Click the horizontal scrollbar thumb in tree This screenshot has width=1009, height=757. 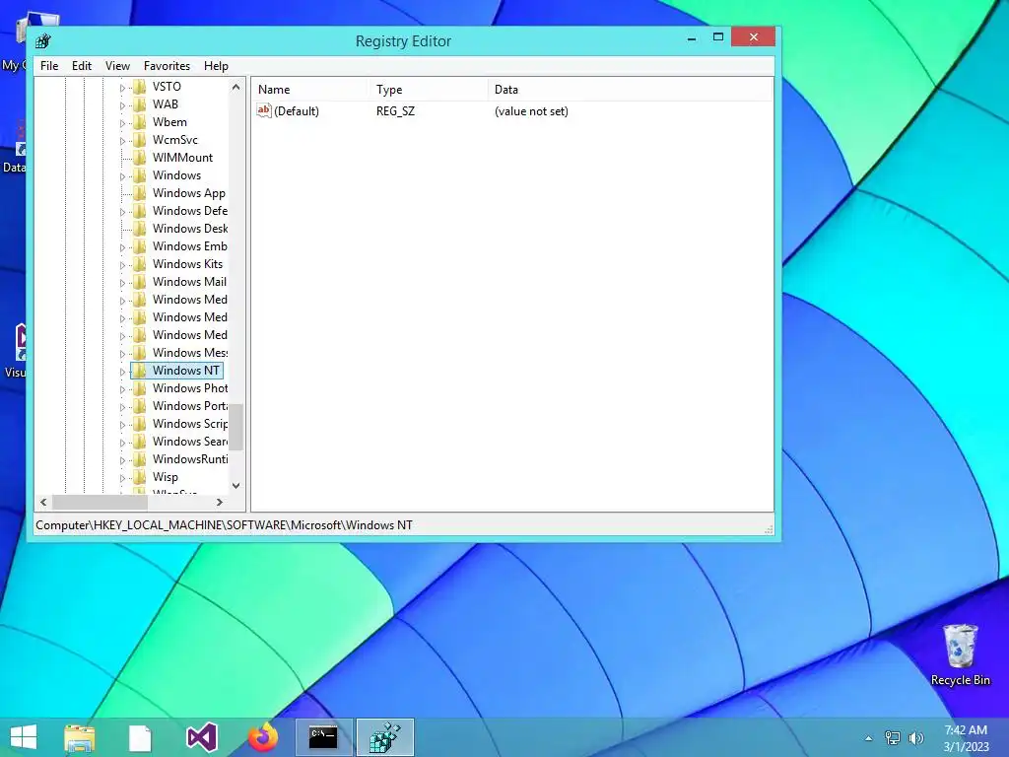[100, 502]
